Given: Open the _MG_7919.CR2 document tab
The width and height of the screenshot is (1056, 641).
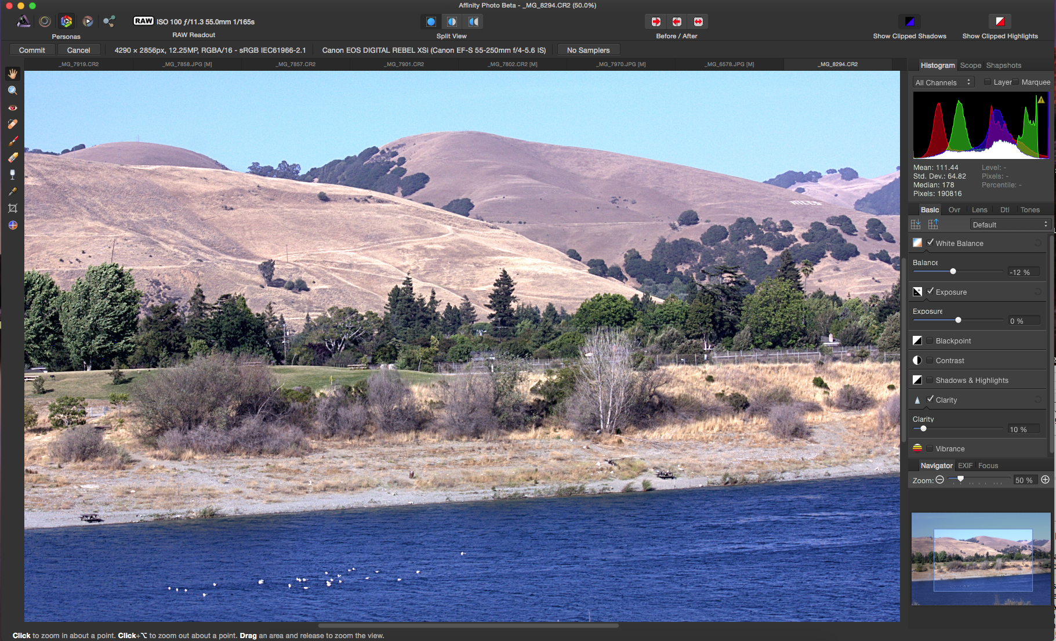Looking at the screenshot, I should tap(78, 64).
